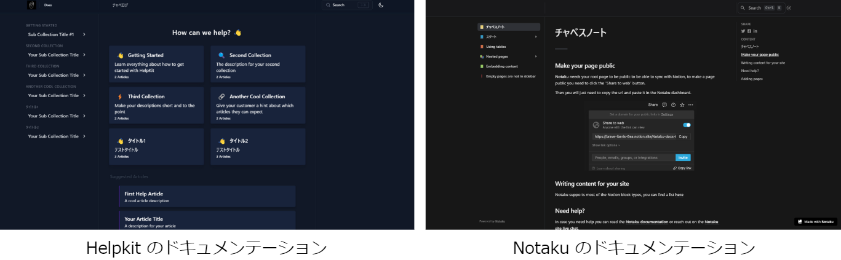The height and width of the screenshot is (260, 841).
Task: Click the Helpkit logo icon in the header
Action: [31, 5]
